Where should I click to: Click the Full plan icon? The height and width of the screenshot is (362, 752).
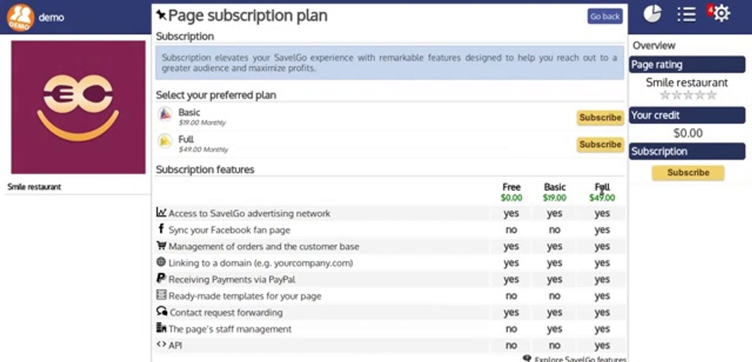[x=165, y=141]
